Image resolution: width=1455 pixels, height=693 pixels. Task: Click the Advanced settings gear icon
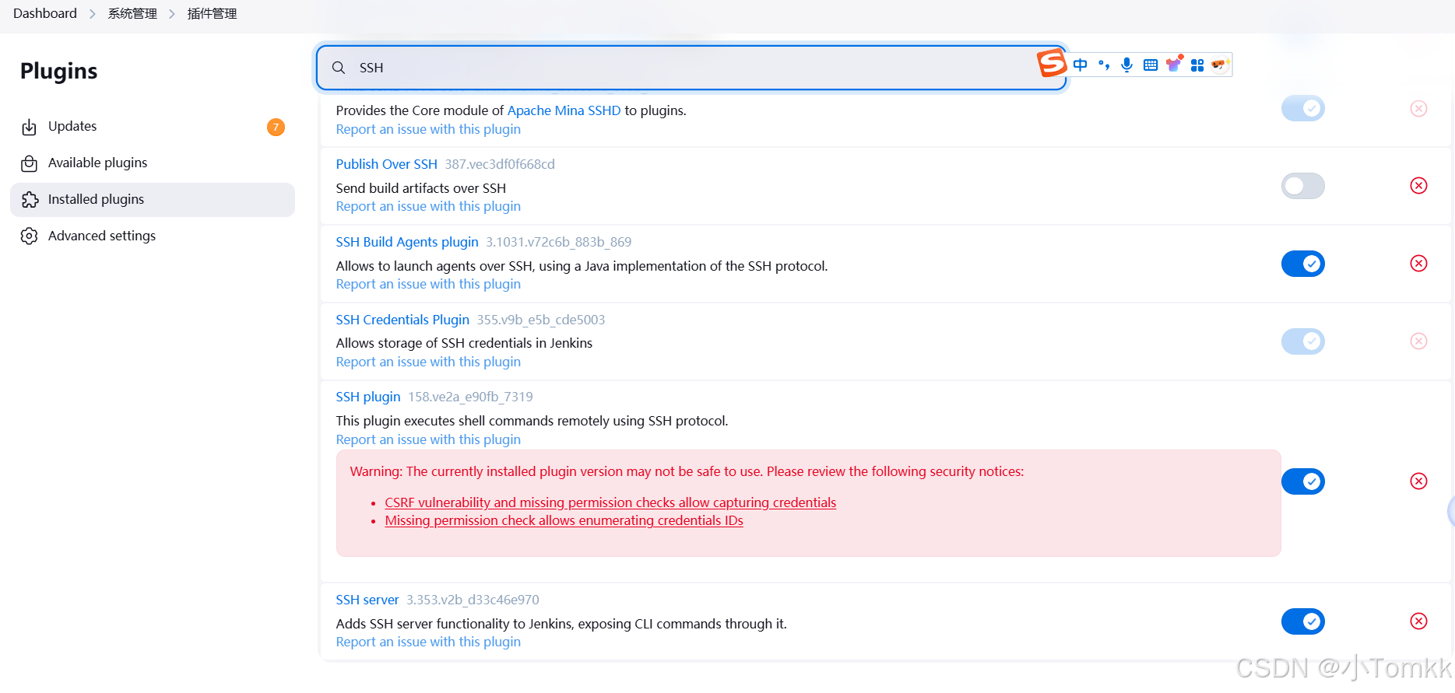tap(30, 236)
